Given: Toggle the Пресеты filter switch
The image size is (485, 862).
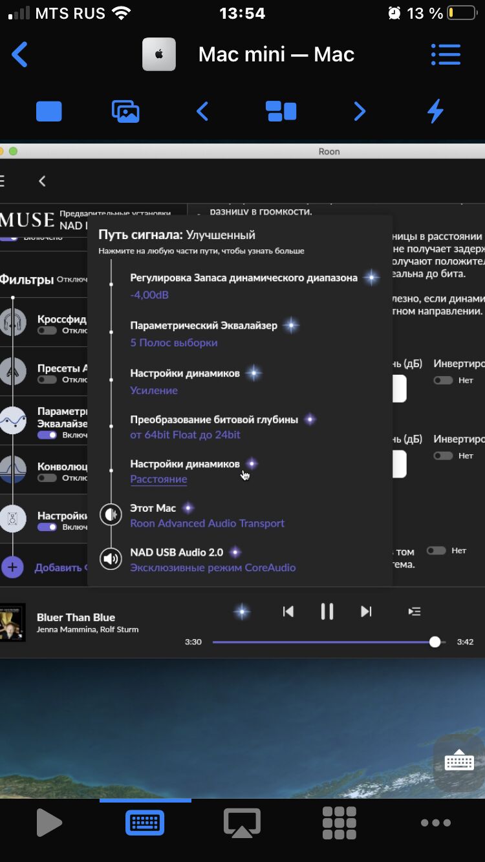Looking at the screenshot, I should coord(47,380).
